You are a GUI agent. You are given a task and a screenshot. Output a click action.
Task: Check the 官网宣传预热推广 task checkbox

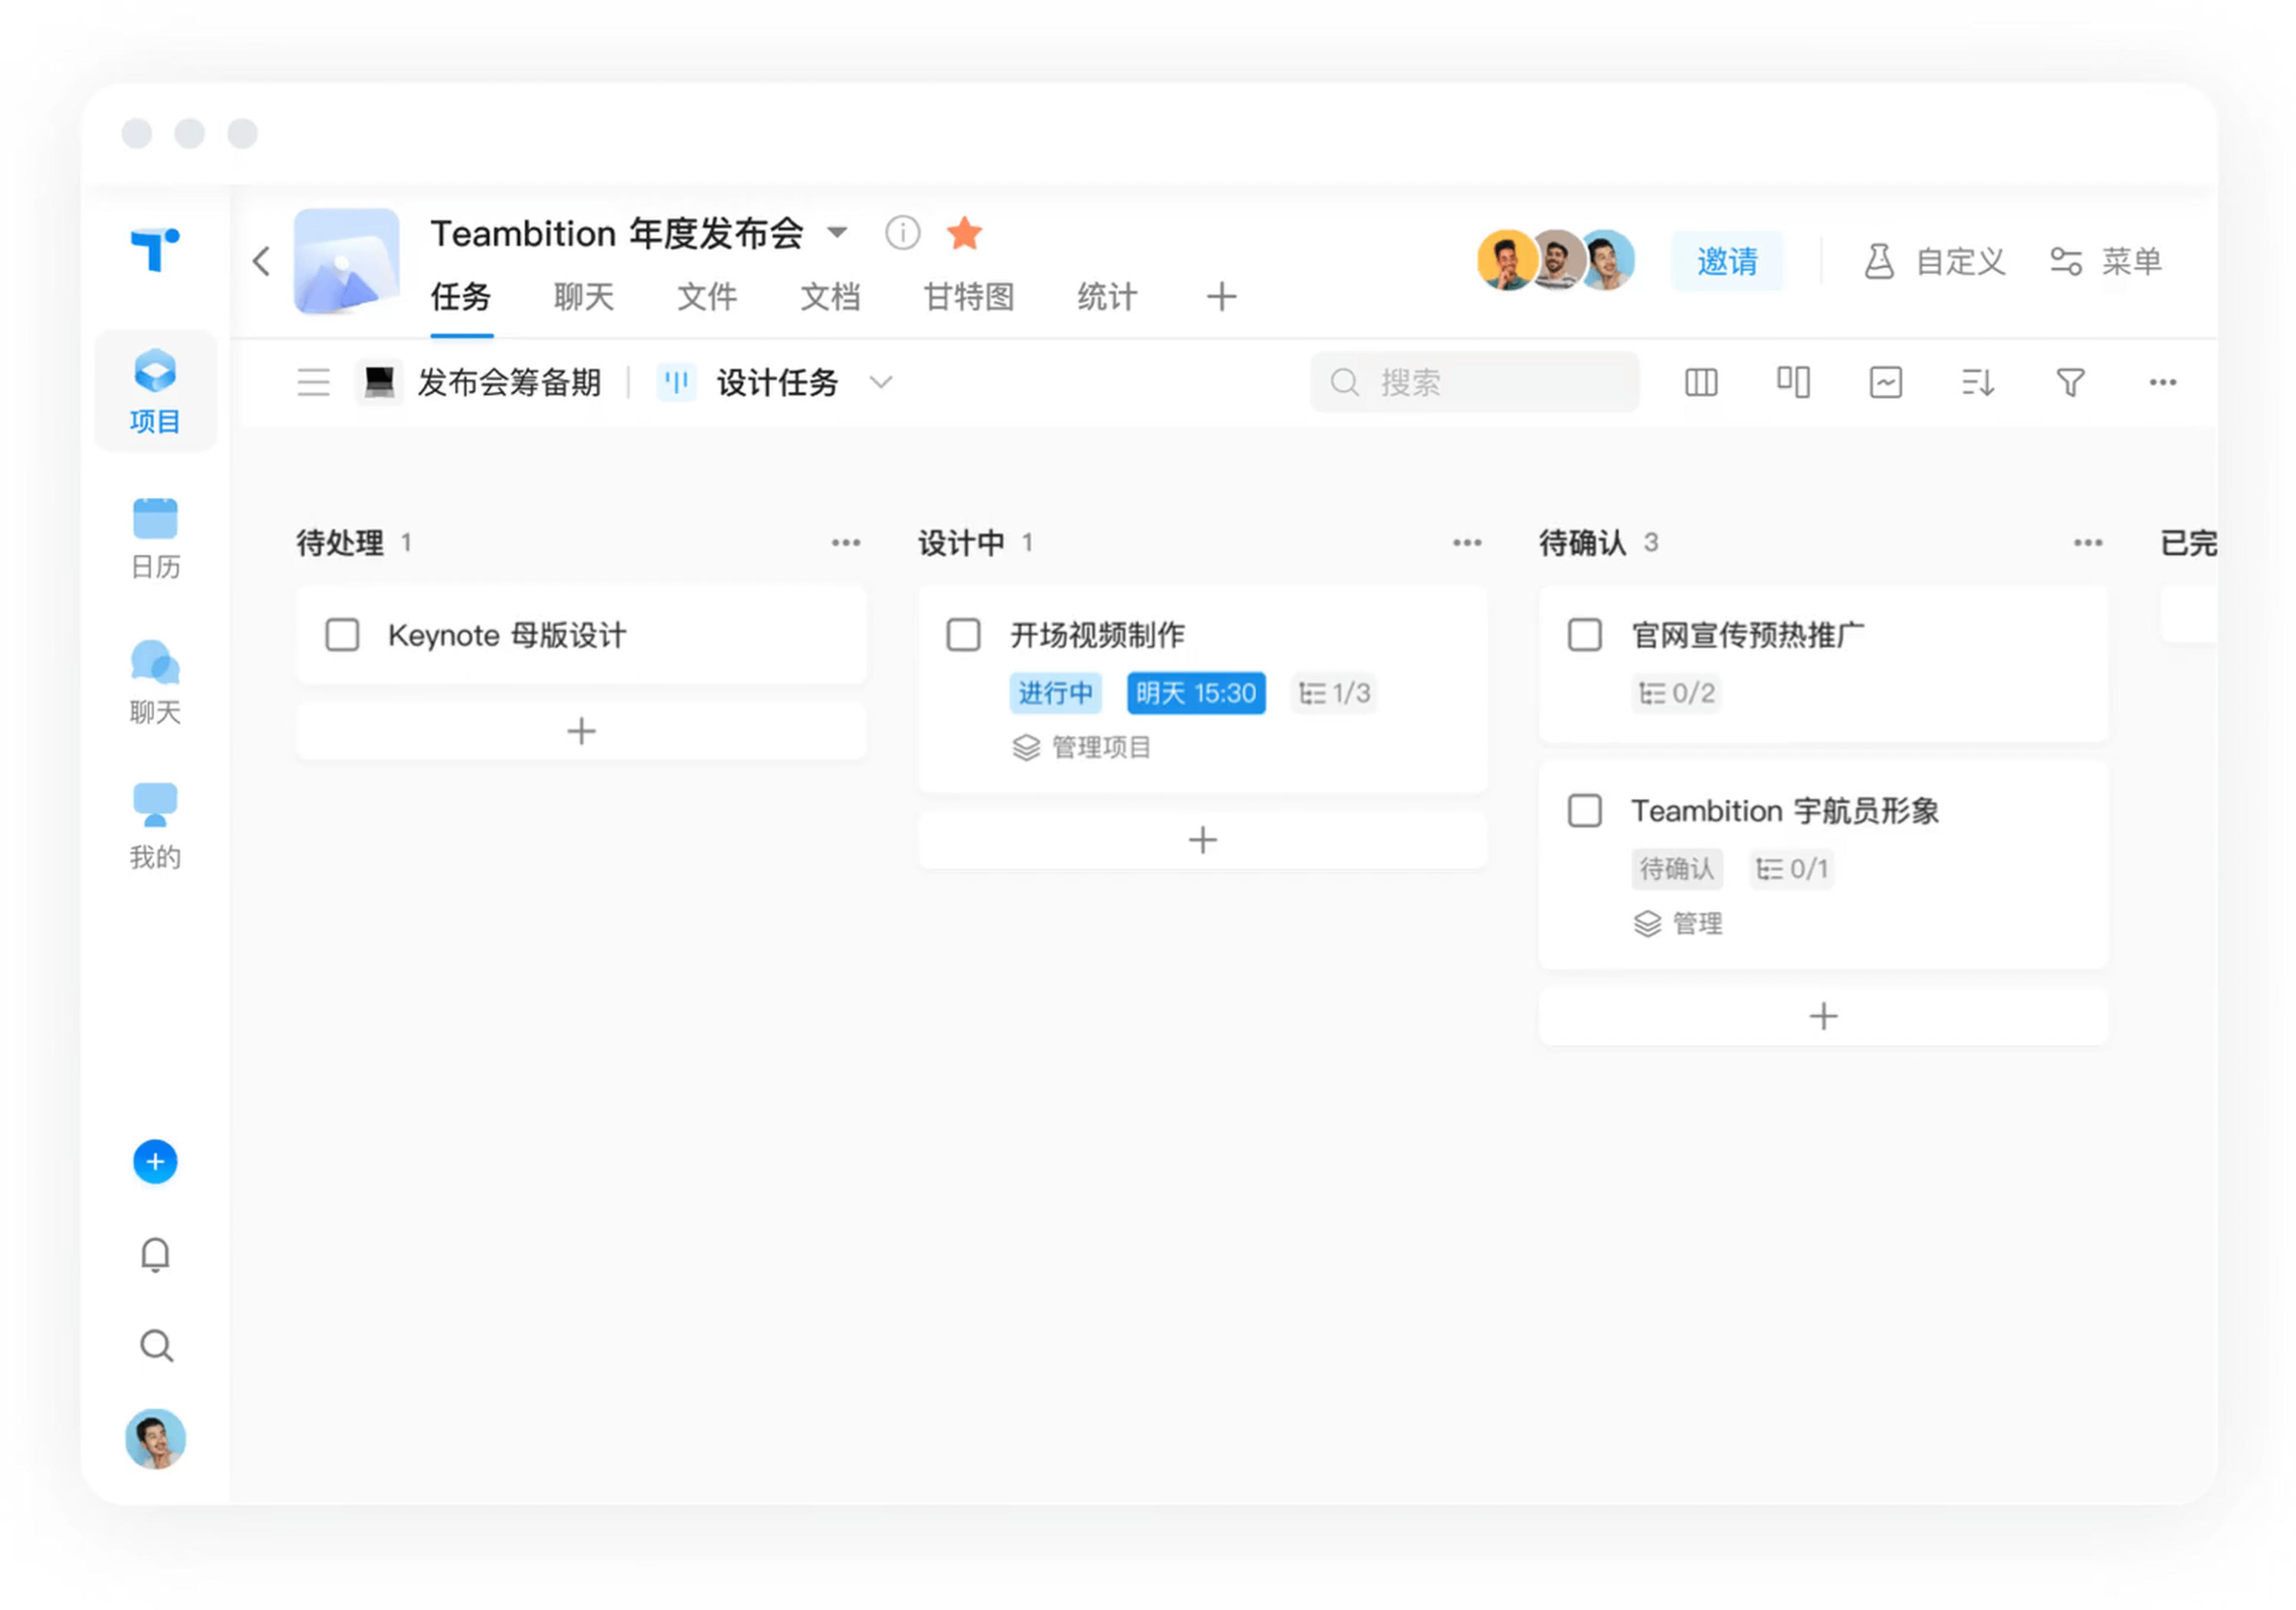click(1584, 633)
